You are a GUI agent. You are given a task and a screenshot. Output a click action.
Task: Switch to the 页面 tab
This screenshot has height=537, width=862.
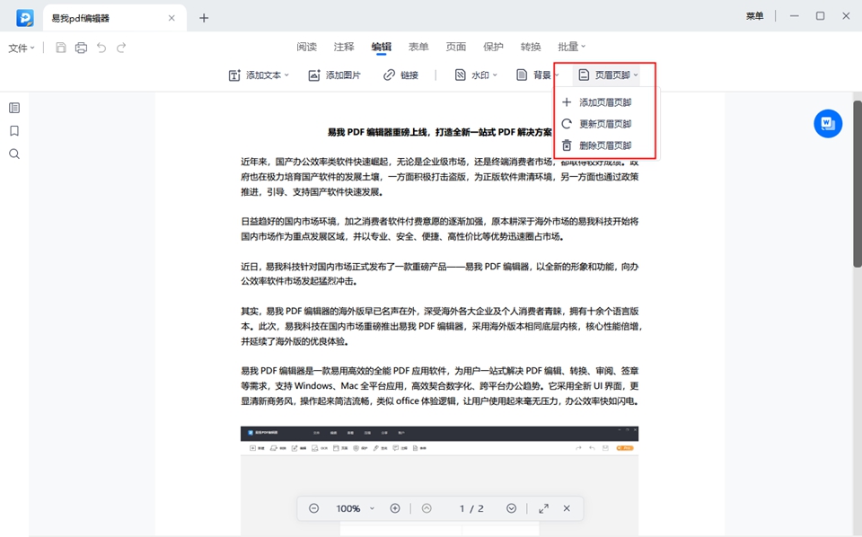tap(456, 47)
